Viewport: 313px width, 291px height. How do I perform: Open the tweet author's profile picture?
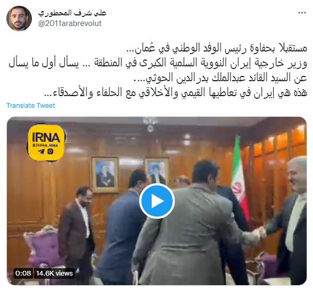(x=19, y=19)
